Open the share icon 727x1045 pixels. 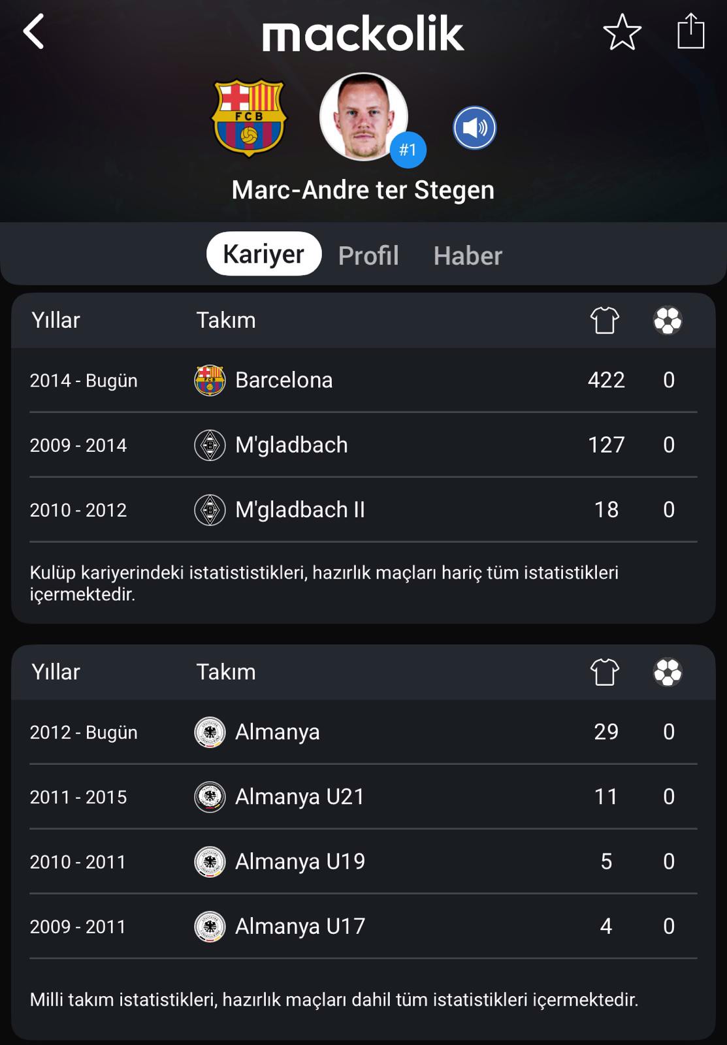(690, 31)
